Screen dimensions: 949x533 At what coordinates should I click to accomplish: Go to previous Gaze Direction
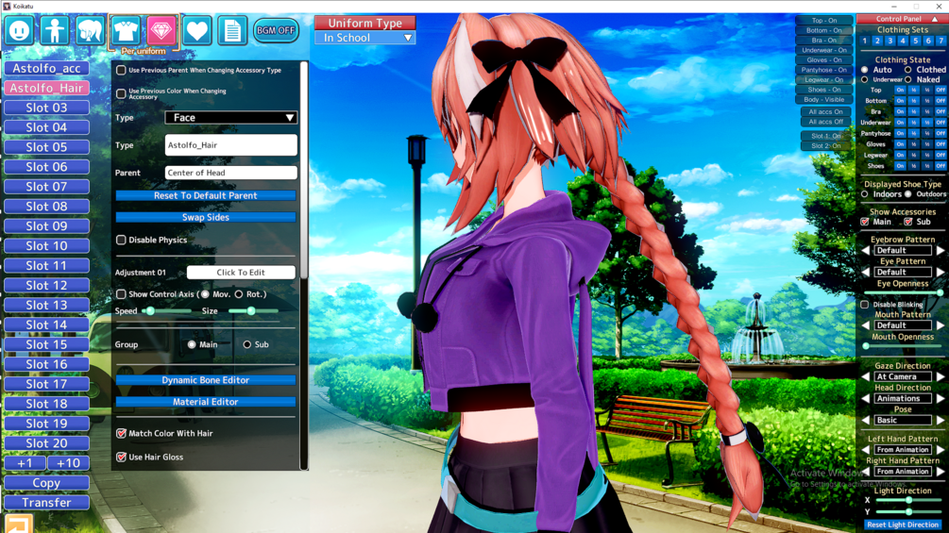click(866, 376)
